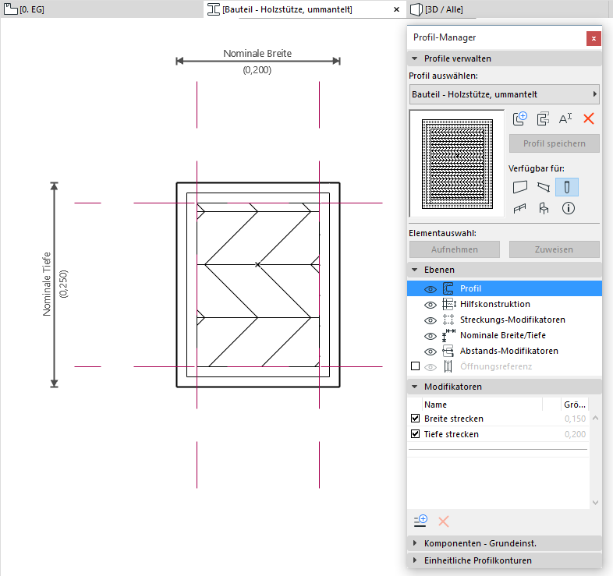Image resolution: width=613 pixels, height=576 pixels.
Task: Click the rename profile icon
Action: pos(566,118)
